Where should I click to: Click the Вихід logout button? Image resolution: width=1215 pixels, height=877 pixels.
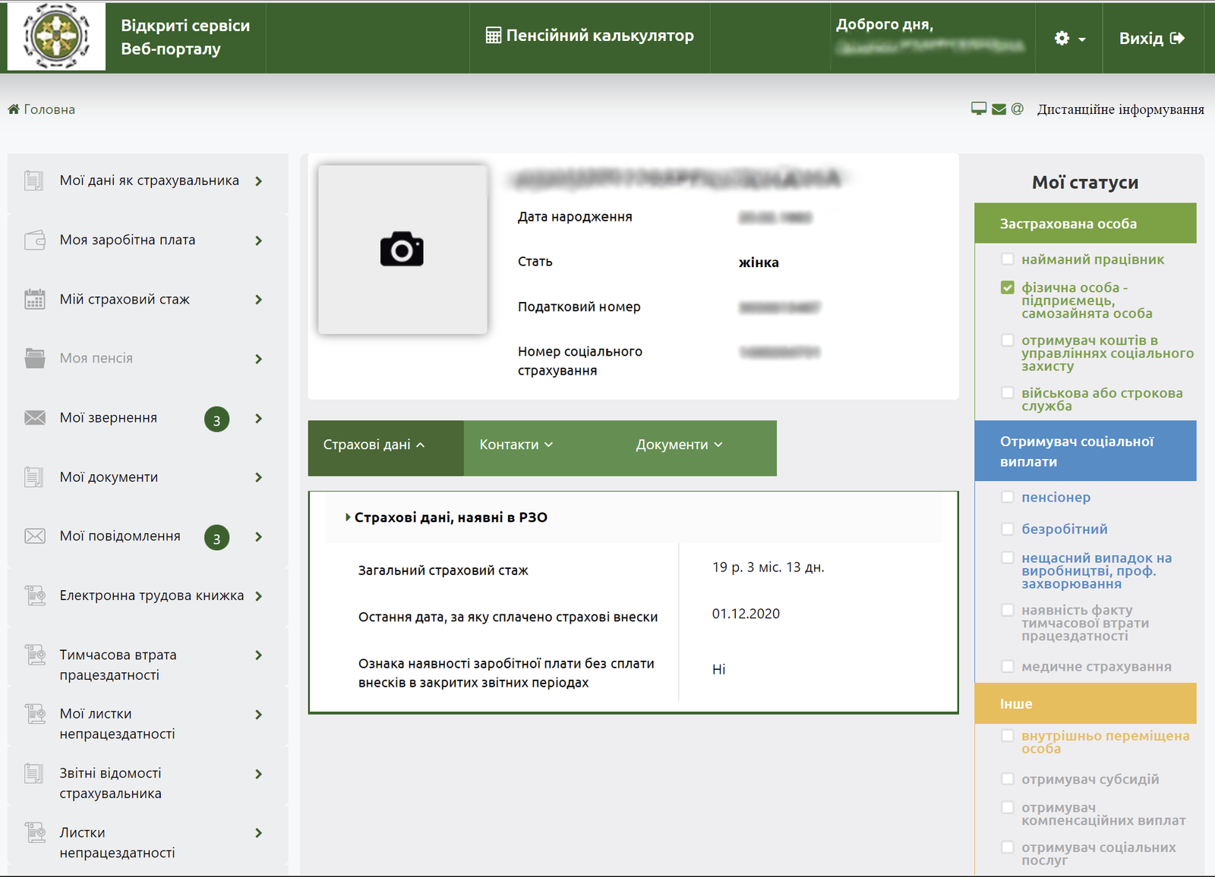pos(1150,38)
